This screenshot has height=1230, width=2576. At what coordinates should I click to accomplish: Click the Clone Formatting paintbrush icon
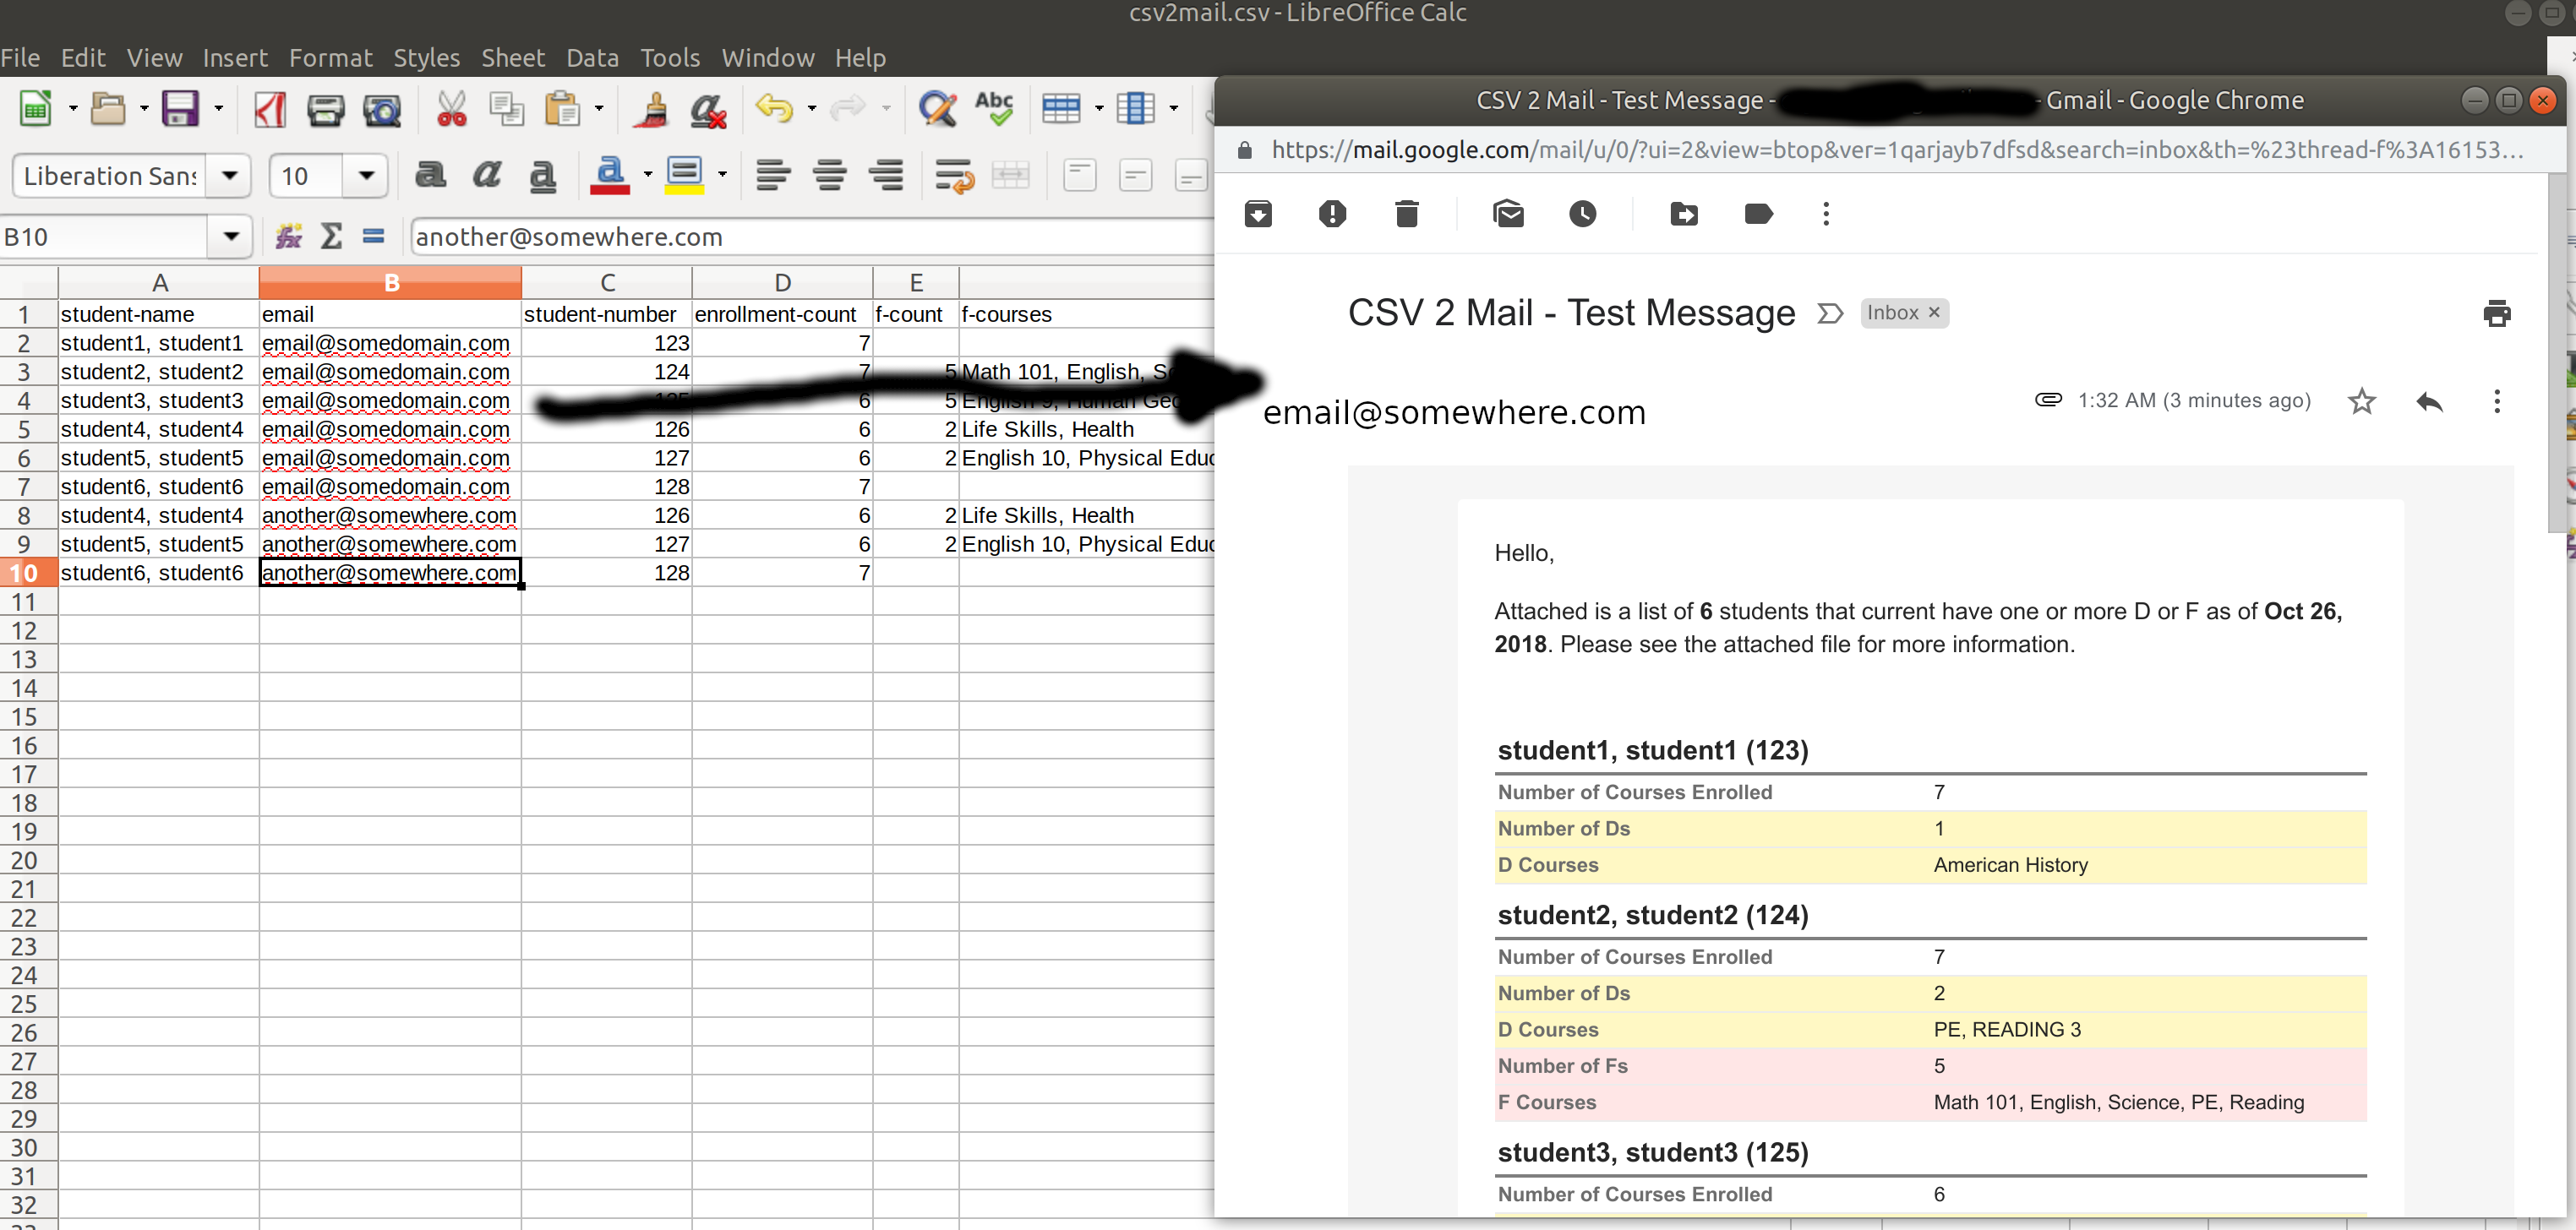[652, 109]
